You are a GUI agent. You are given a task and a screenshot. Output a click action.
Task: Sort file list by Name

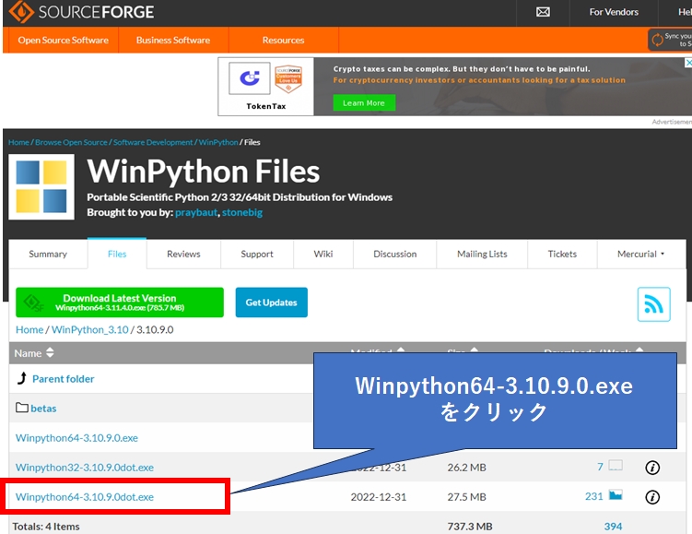[34, 353]
